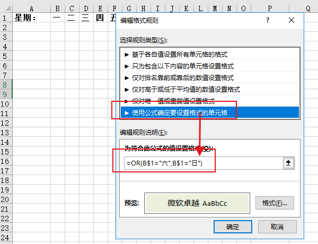Close the Edit Formatting Rule dialog
Screen dimensions: 318x244
pyautogui.click(x=291, y=20)
